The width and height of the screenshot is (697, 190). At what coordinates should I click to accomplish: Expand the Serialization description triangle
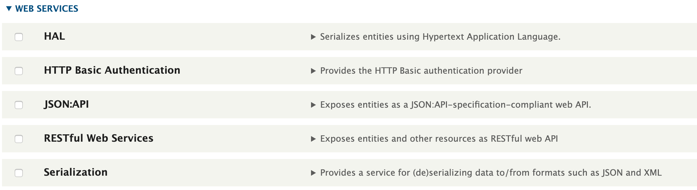(x=313, y=173)
